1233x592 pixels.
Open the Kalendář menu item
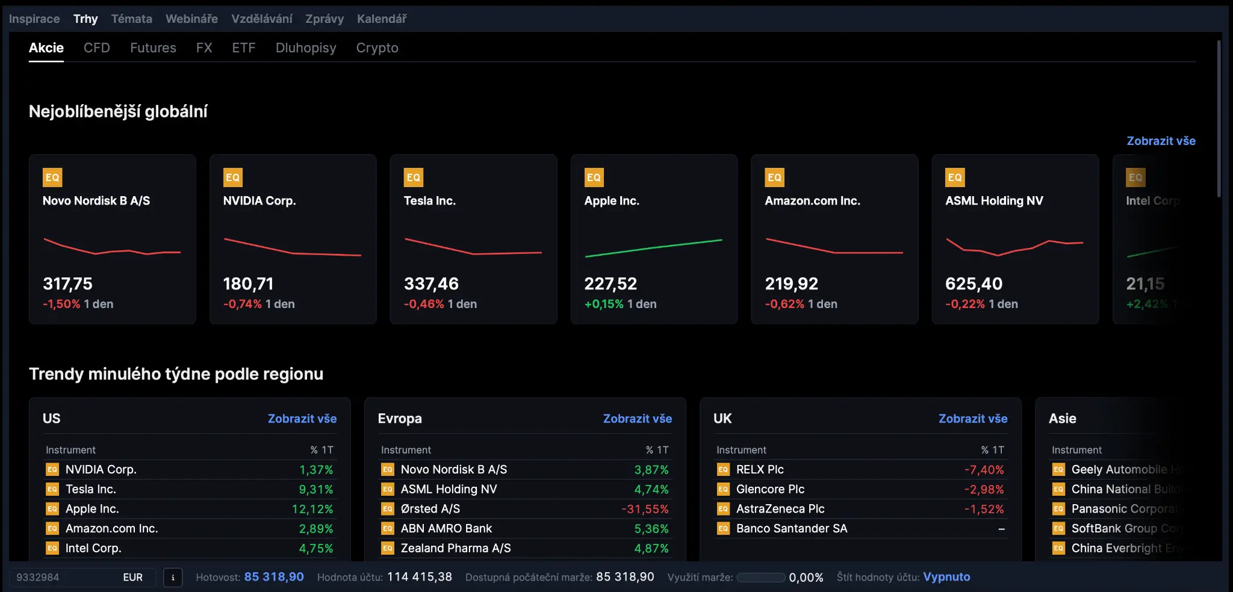point(382,19)
